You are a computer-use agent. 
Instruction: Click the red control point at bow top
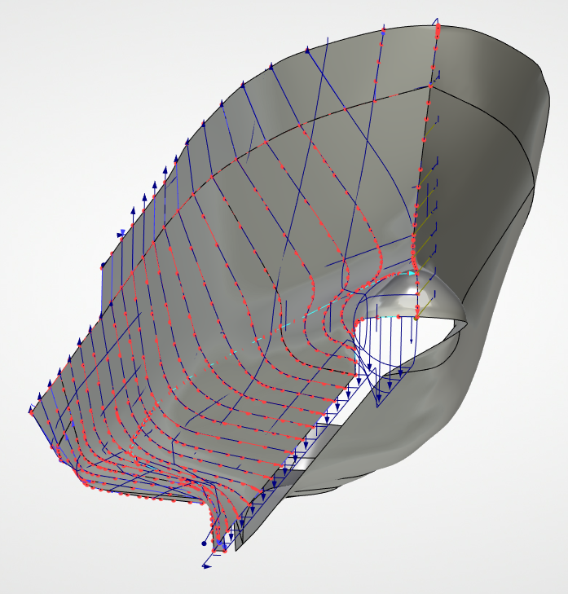tap(438, 29)
